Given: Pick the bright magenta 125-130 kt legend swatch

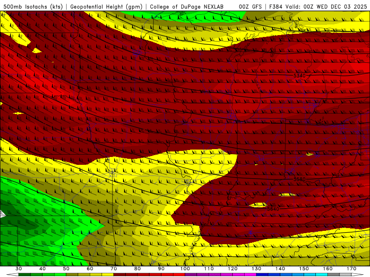Looking at the screenshot, I should click(250, 275).
